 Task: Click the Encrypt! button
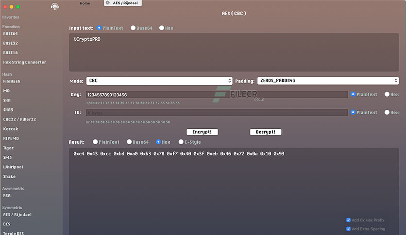202,132
